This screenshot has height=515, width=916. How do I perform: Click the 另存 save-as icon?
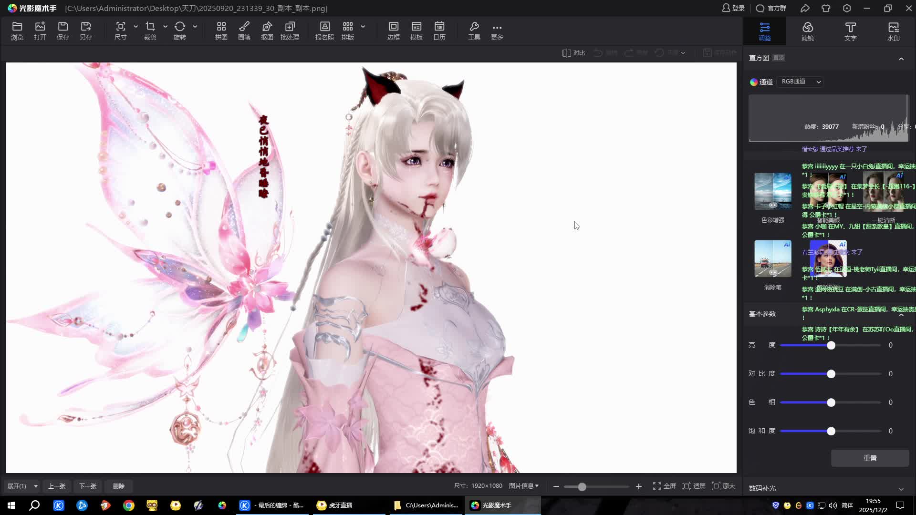coord(86,31)
